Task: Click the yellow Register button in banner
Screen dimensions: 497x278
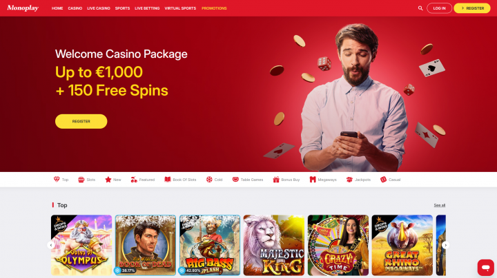Action: 81,121
